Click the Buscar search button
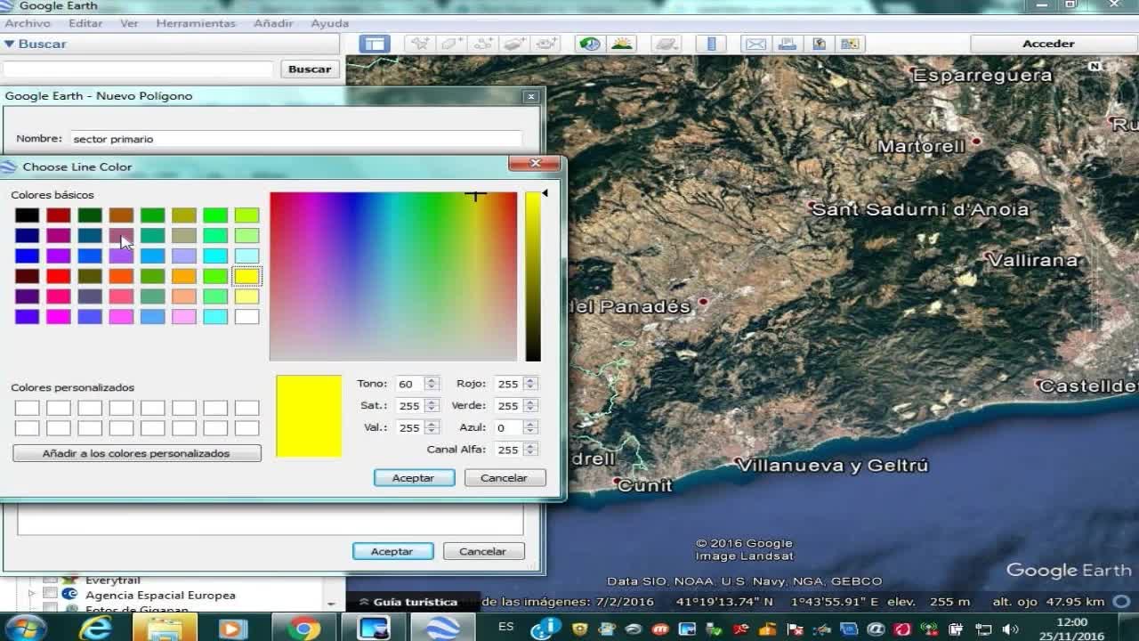Screen dimensions: 1139x641 pyautogui.click(x=310, y=69)
